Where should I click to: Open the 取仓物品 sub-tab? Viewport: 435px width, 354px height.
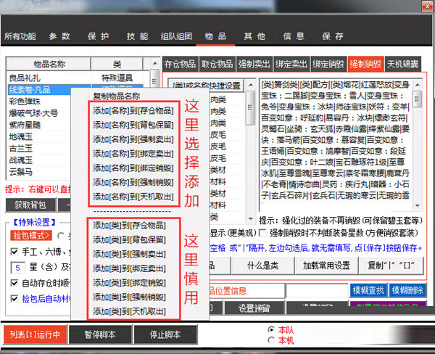pos(217,64)
